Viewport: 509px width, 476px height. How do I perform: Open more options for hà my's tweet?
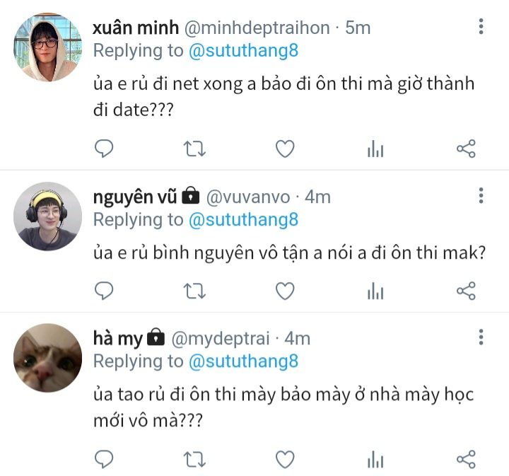click(x=481, y=337)
